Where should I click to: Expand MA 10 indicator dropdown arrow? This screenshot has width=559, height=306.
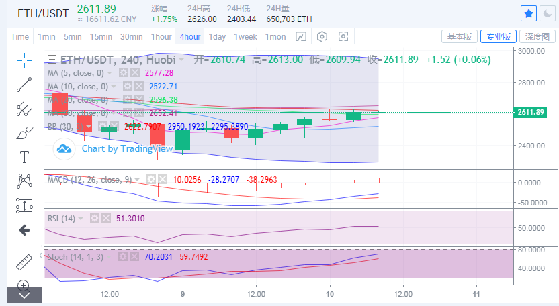point(114,87)
